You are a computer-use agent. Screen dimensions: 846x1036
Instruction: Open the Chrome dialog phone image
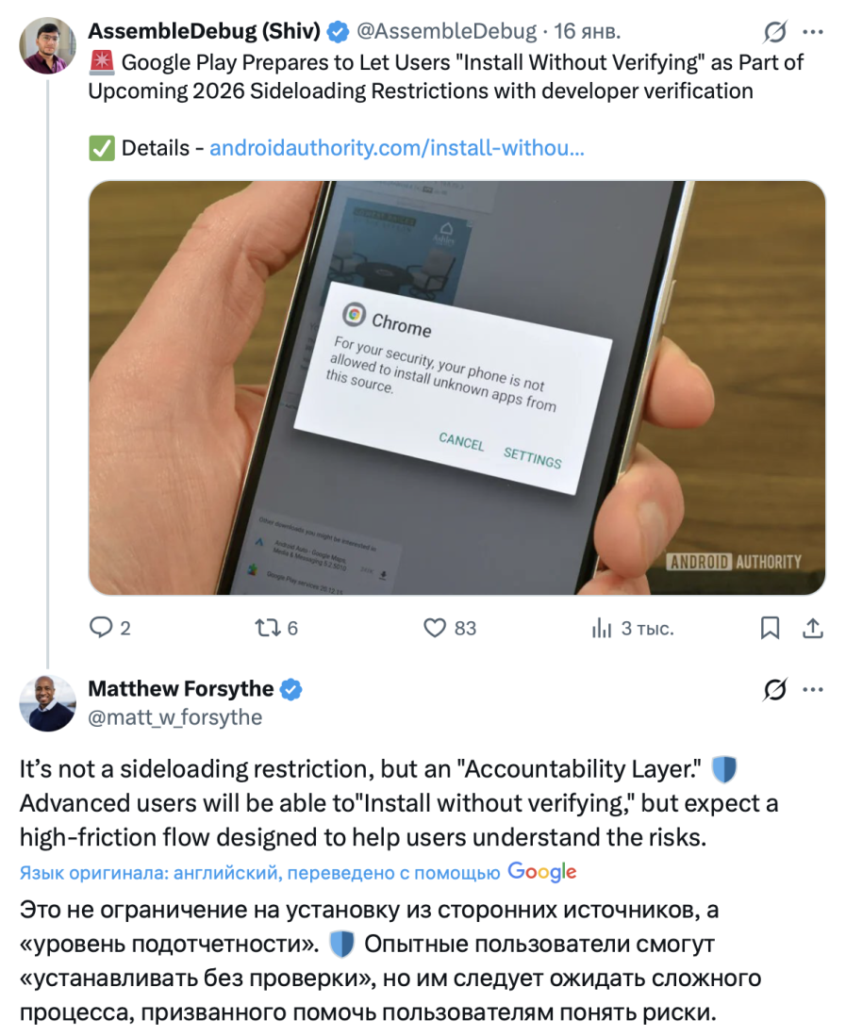point(456,387)
